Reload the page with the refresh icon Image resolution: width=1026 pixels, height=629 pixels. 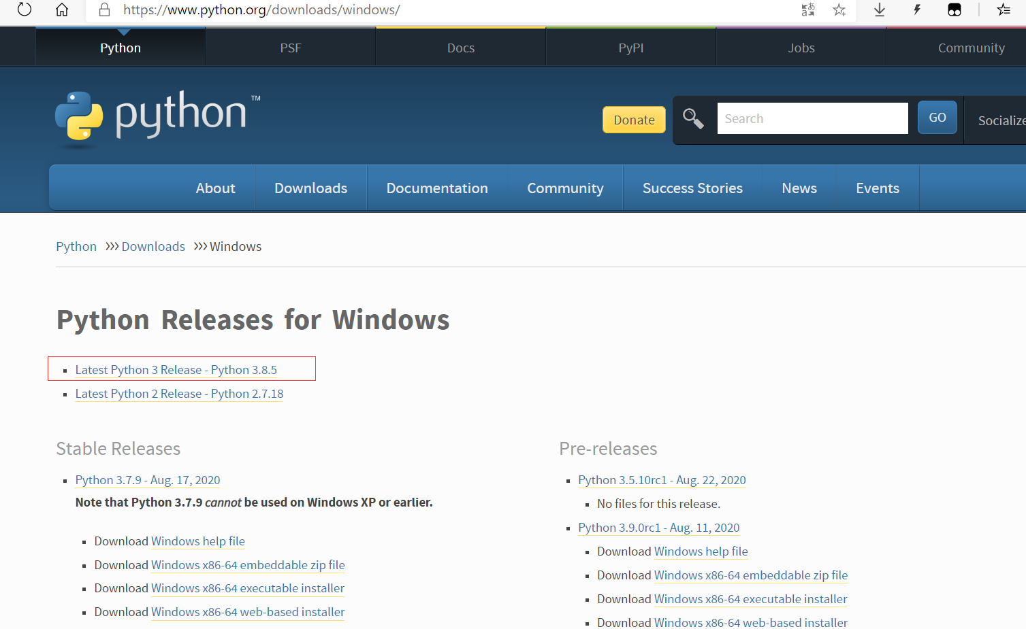25,10
